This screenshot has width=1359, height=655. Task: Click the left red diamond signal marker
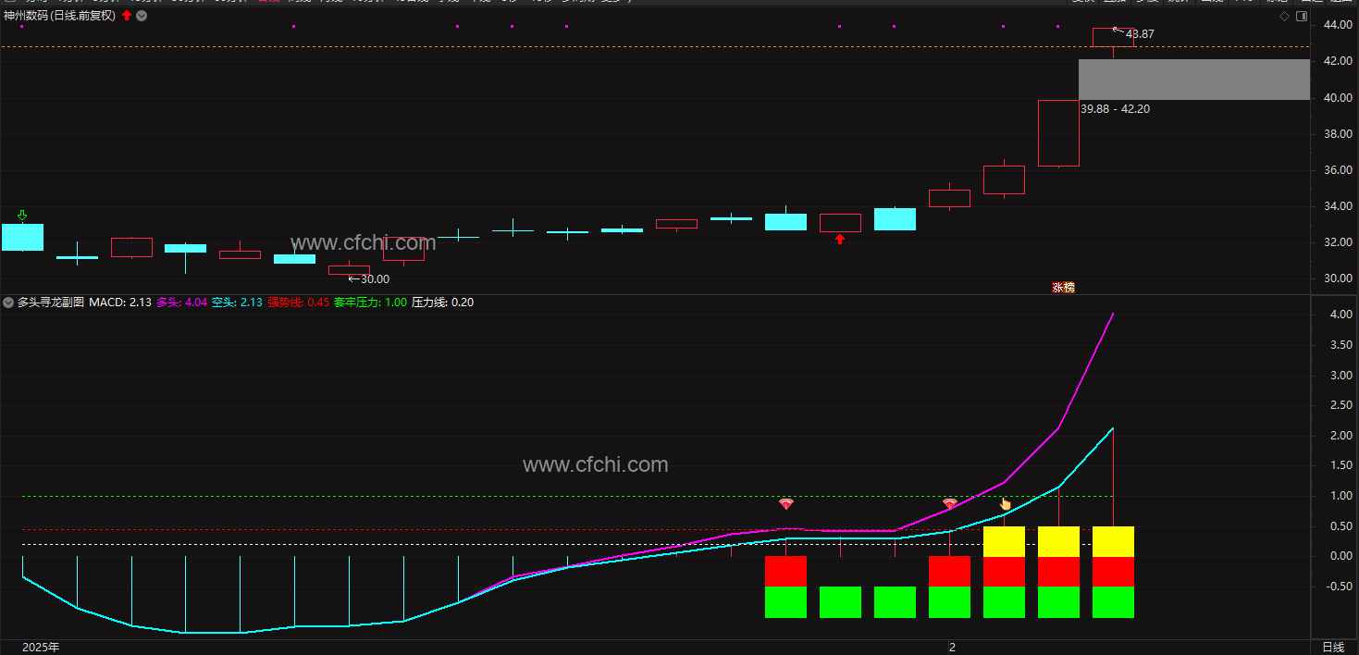(x=786, y=504)
